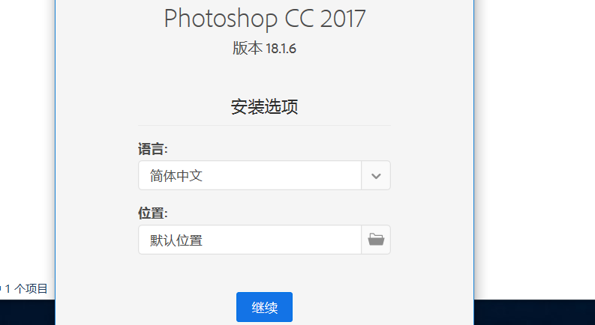595x325 pixels.
Task: Click the divider line below 安装选项
Action: [264, 125]
